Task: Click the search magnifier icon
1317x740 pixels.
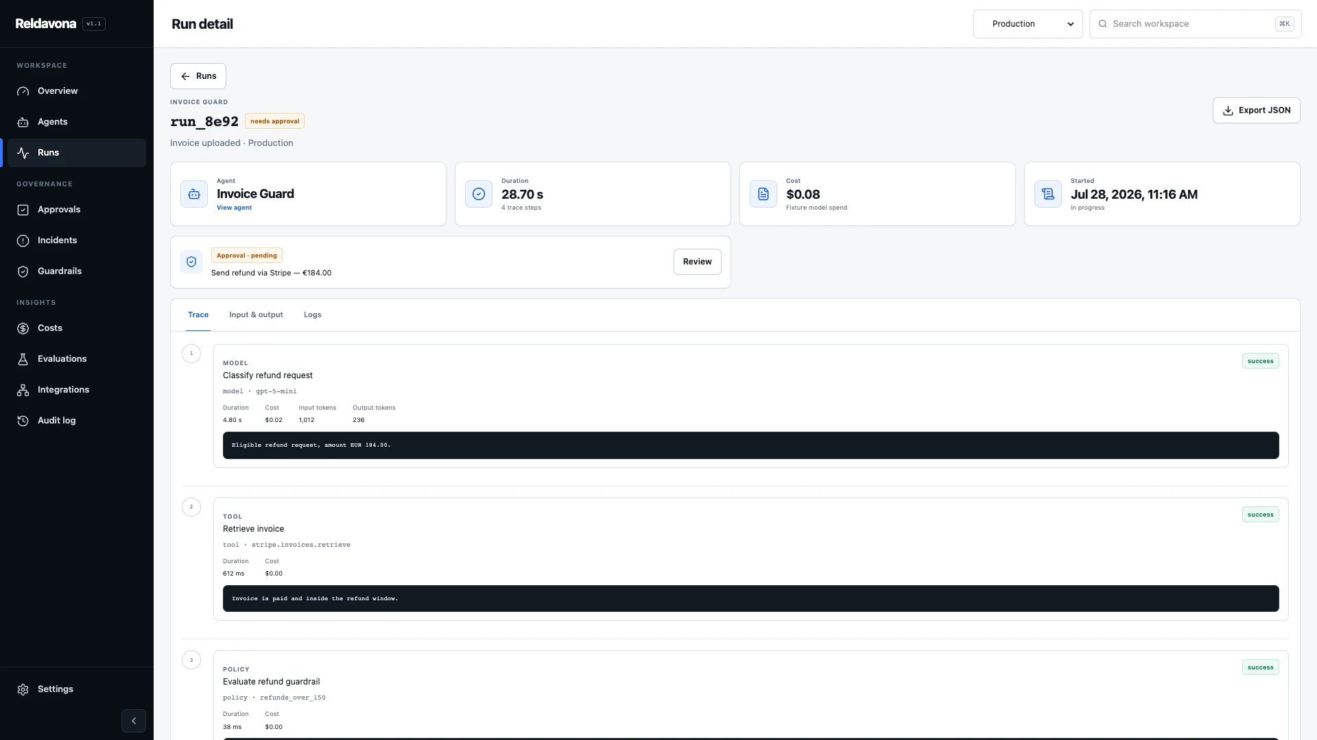Action: [1103, 24]
